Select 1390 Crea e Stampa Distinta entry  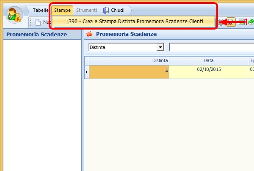coord(134,21)
